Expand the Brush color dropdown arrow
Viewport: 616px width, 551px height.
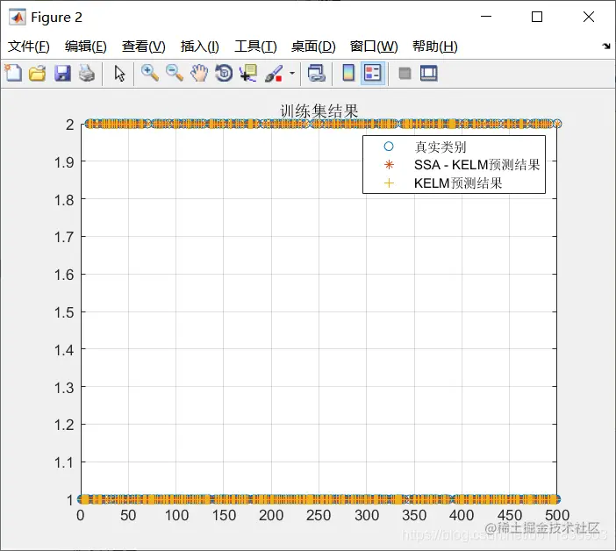(292, 73)
